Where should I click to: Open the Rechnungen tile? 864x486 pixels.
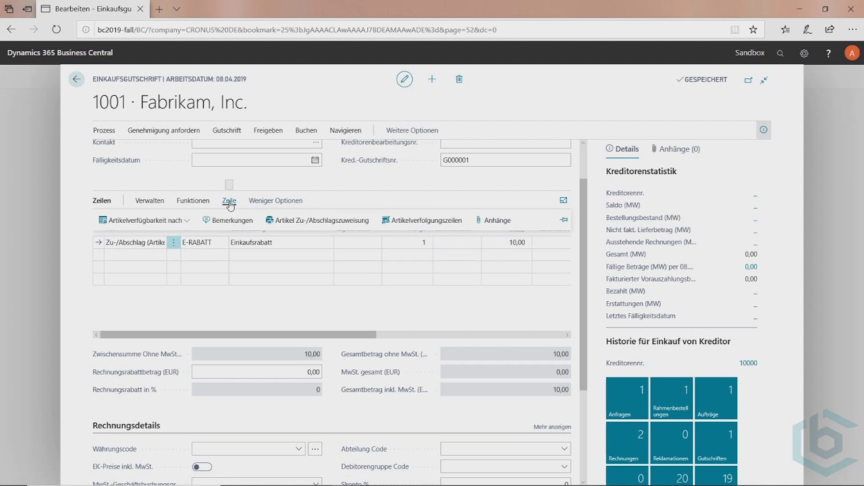[627, 443]
